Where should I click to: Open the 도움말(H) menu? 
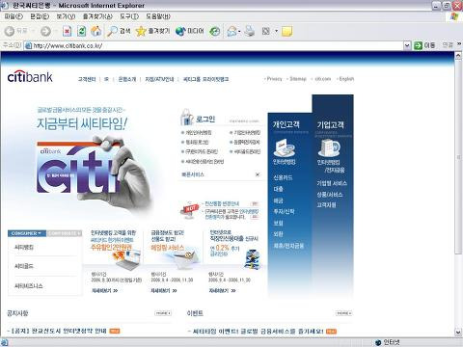[158, 16]
